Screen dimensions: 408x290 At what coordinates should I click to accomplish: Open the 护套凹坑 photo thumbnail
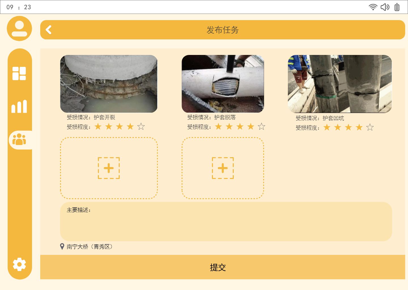pyautogui.click(x=340, y=84)
